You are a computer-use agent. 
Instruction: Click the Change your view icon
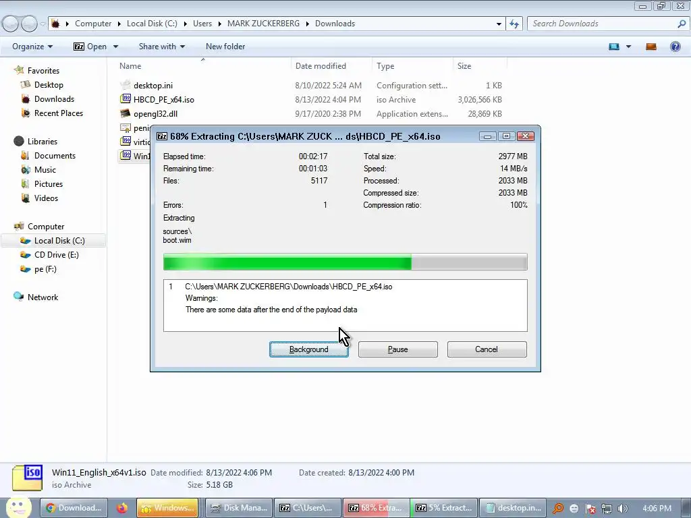tap(614, 47)
